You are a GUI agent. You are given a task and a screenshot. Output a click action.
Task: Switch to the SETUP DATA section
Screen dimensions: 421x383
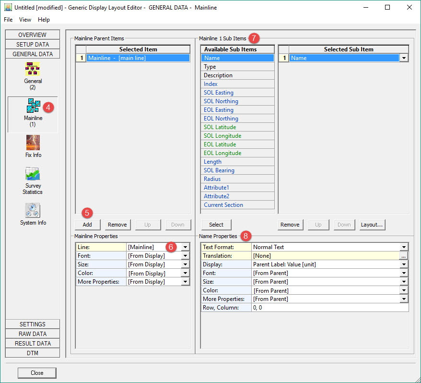pos(33,45)
